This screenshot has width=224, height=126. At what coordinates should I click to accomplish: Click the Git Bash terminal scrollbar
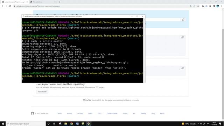click(x=144, y=50)
